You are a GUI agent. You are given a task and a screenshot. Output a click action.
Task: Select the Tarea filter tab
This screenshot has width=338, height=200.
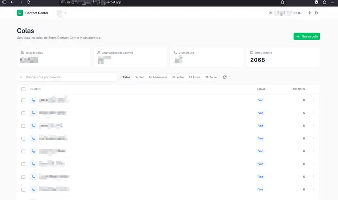tap(211, 77)
